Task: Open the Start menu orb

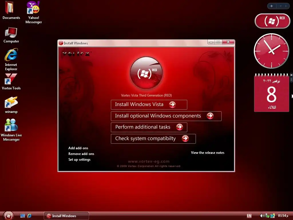Action: click(8, 216)
